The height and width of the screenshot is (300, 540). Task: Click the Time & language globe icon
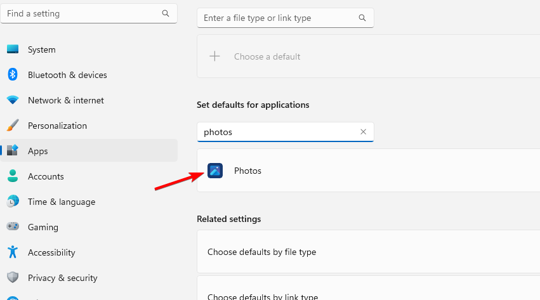click(x=13, y=202)
